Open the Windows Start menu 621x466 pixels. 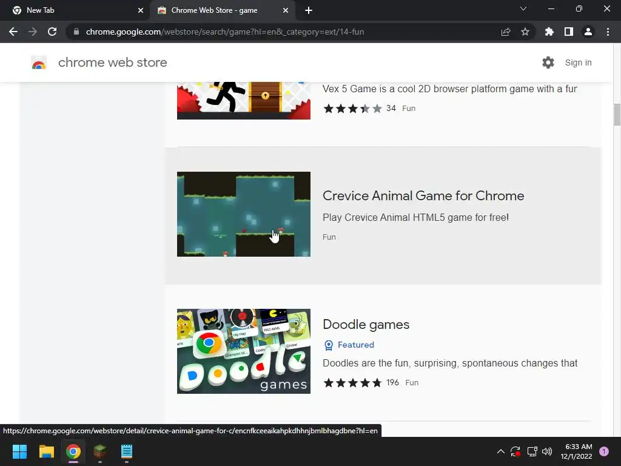click(x=19, y=451)
